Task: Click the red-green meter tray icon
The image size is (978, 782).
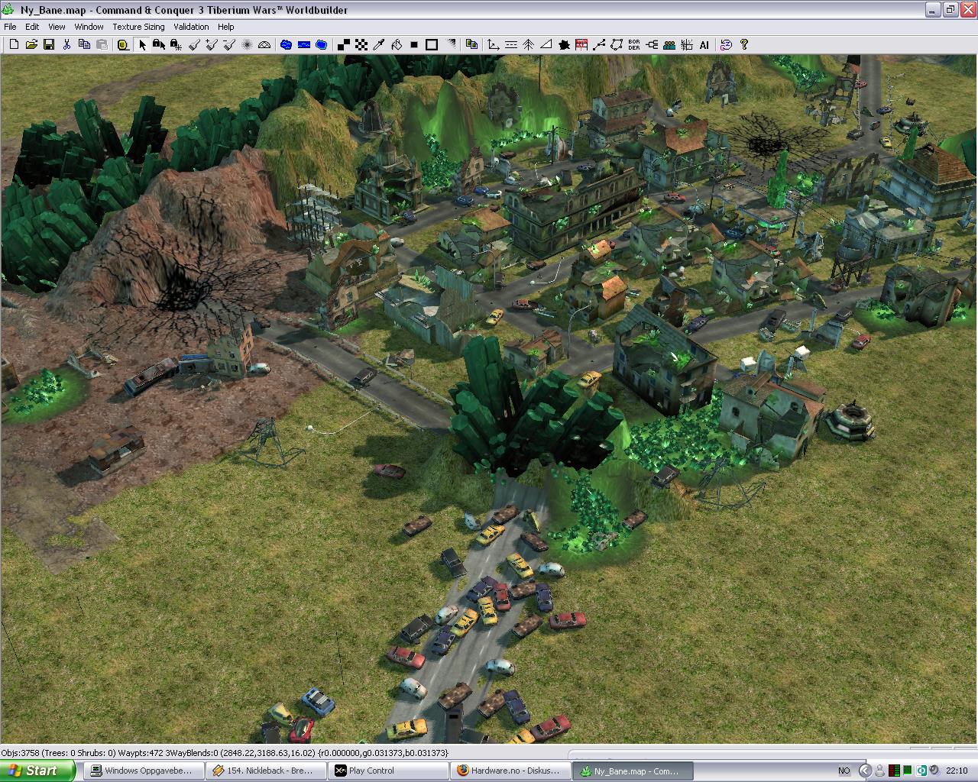Action: (894, 771)
